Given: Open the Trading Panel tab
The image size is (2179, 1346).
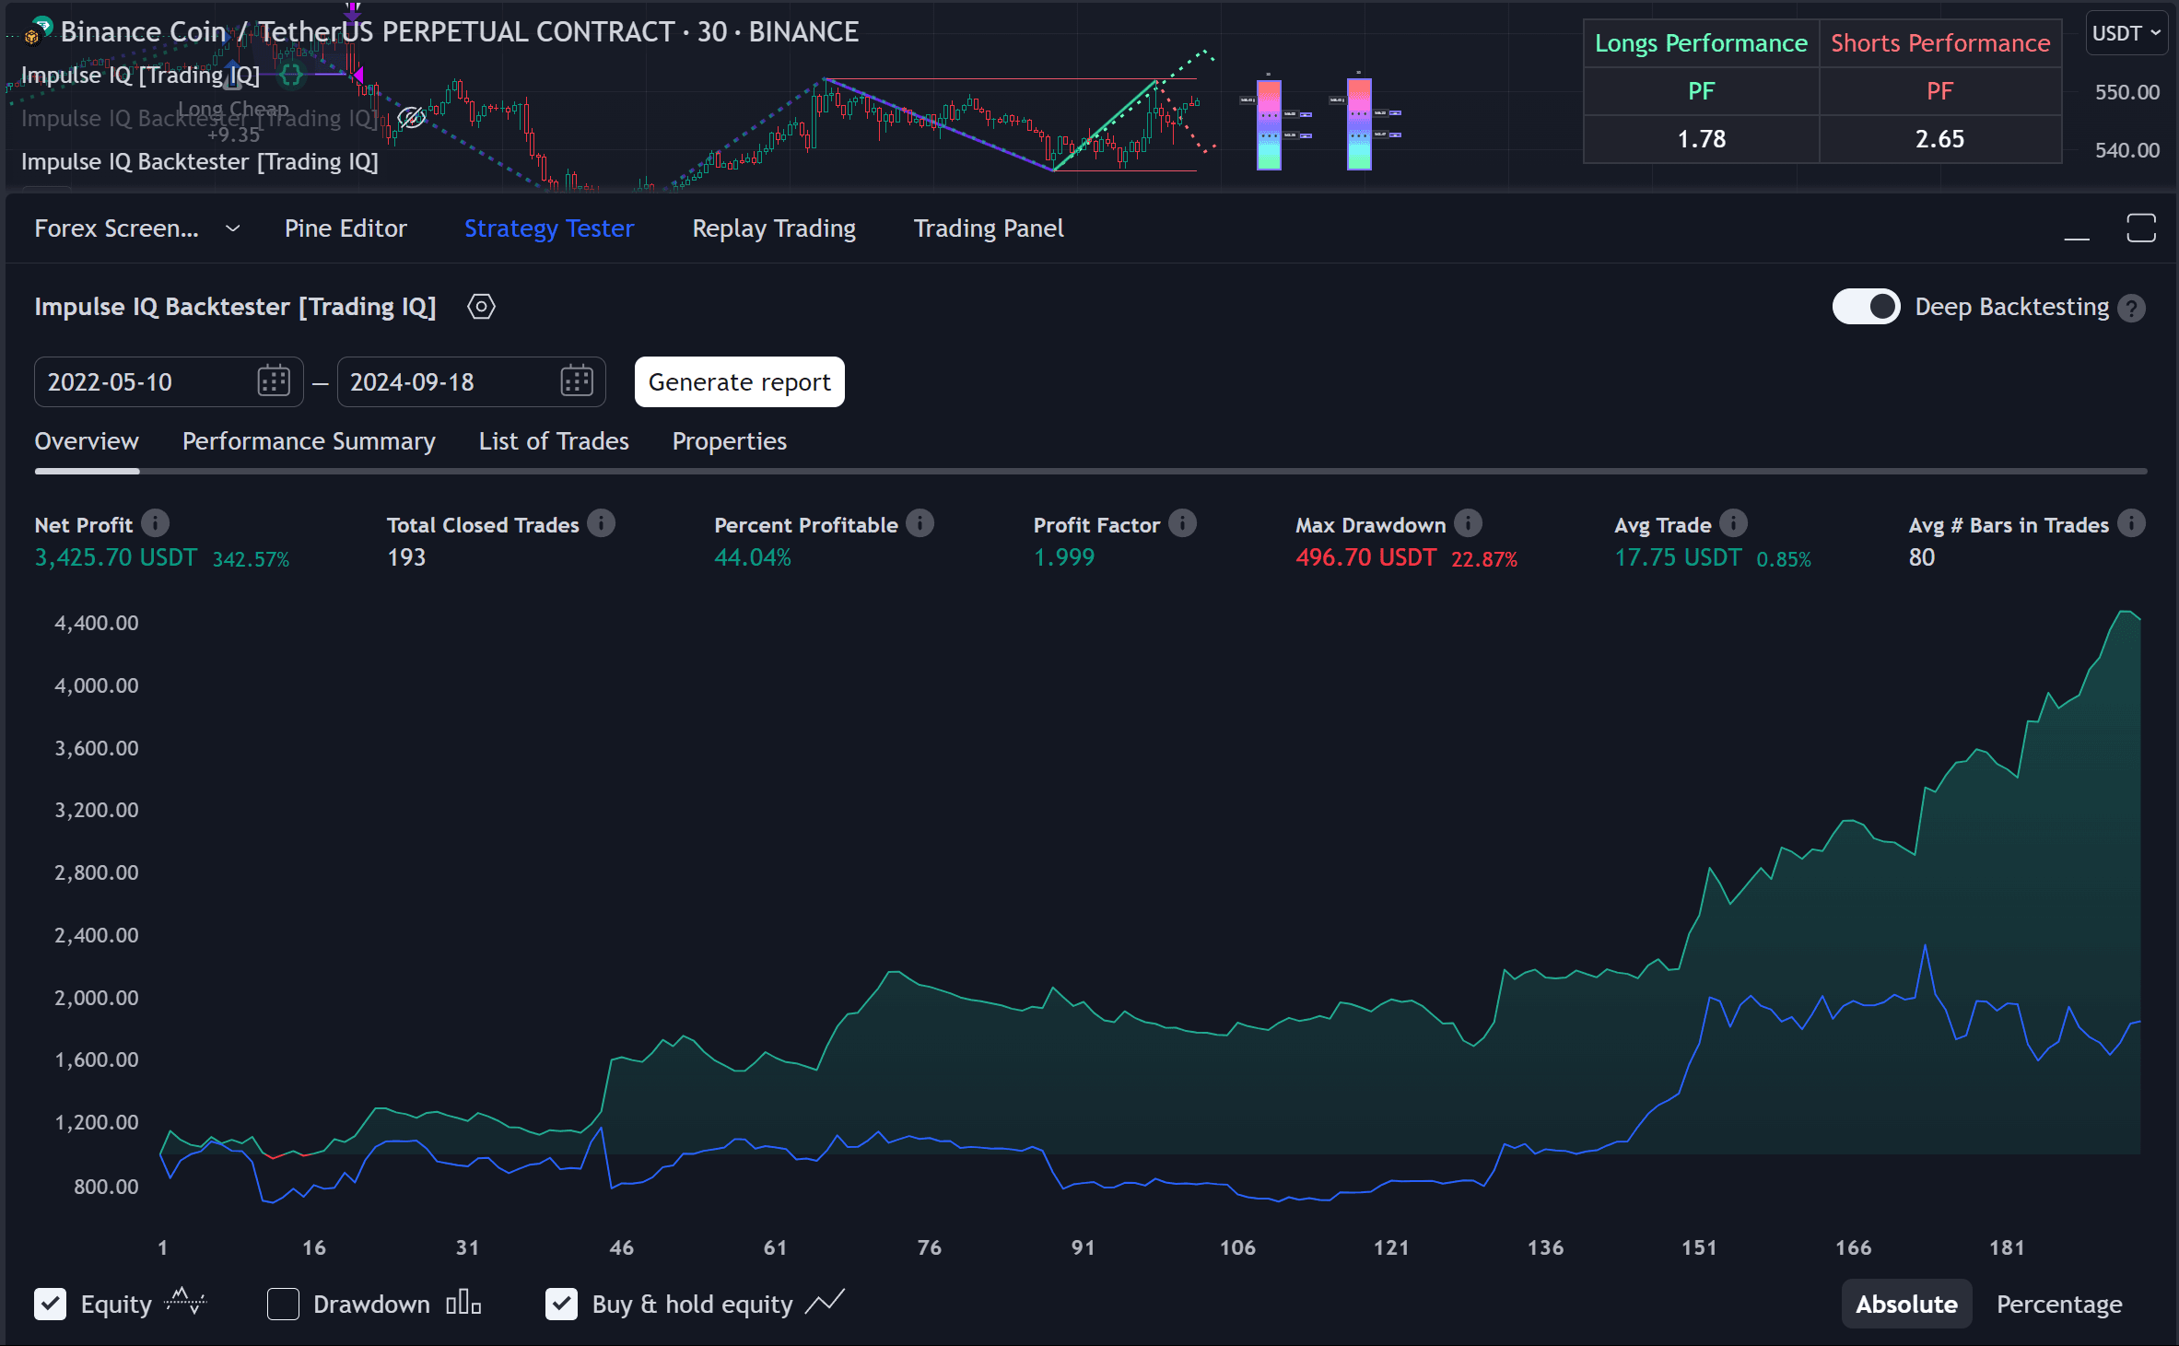Looking at the screenshot, I should (989, 228).
